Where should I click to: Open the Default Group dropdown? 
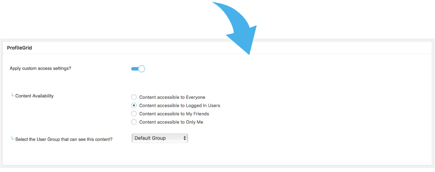[160, 138]
